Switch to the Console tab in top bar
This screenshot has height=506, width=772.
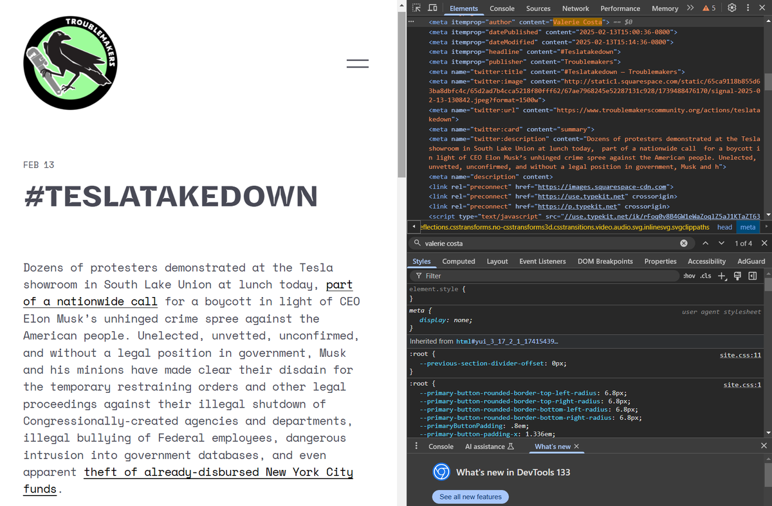coord(502,8)
